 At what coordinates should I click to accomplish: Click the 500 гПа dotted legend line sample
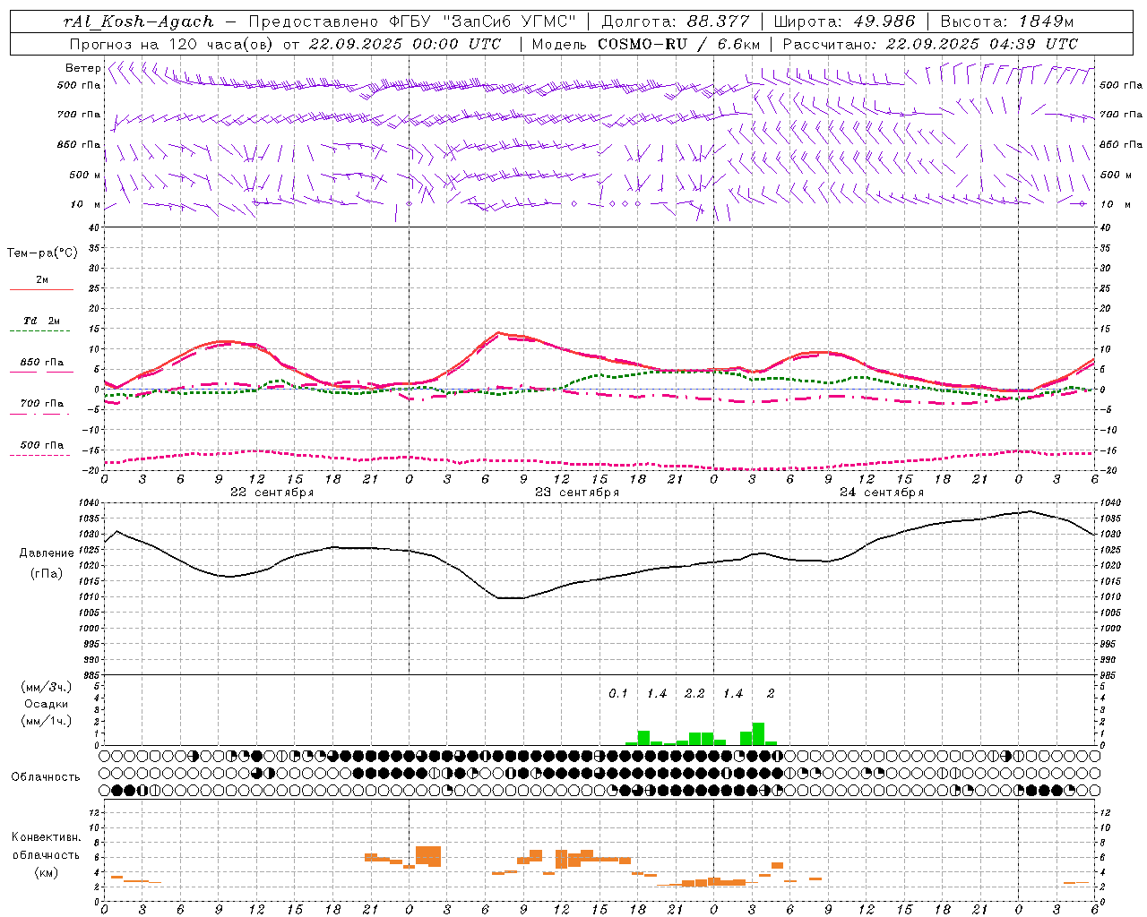click(39, 456)
